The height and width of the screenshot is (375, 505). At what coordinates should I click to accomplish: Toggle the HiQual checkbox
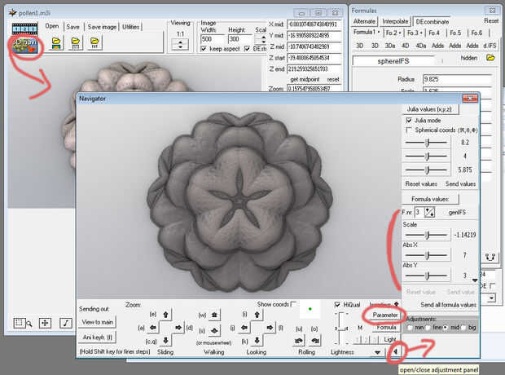pos(337,305)
